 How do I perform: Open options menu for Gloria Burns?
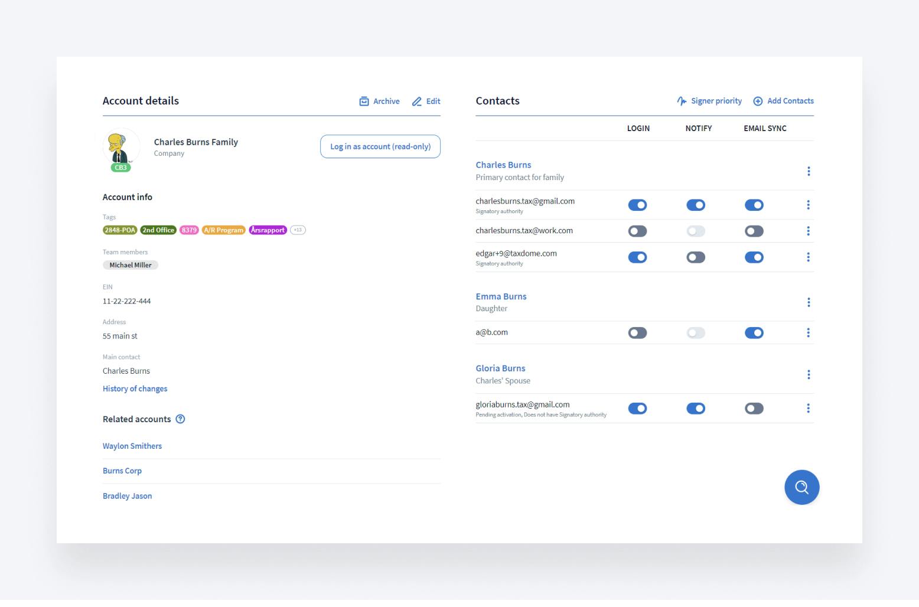[809, 375]
